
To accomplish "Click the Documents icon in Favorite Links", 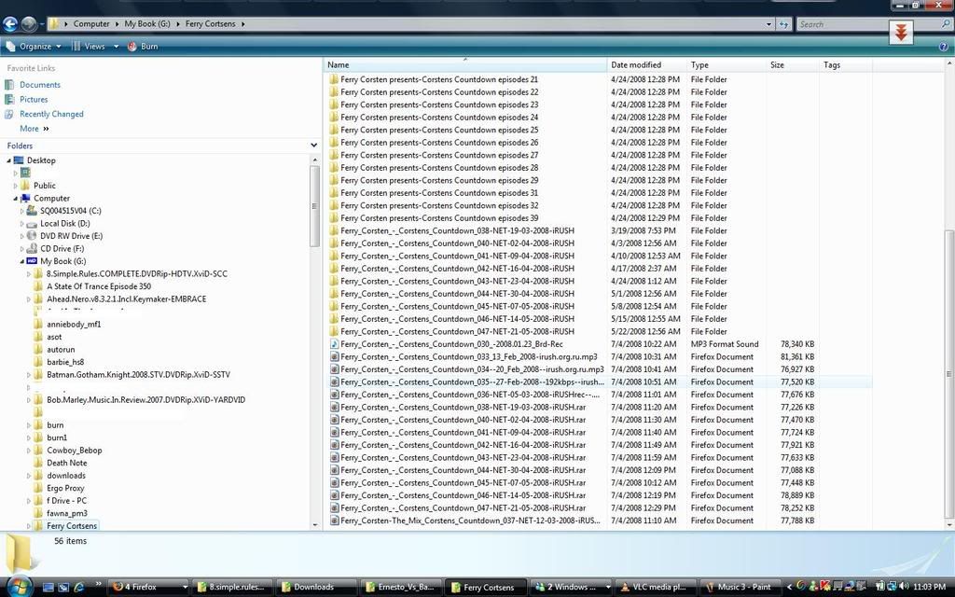I will pos(9,85).
